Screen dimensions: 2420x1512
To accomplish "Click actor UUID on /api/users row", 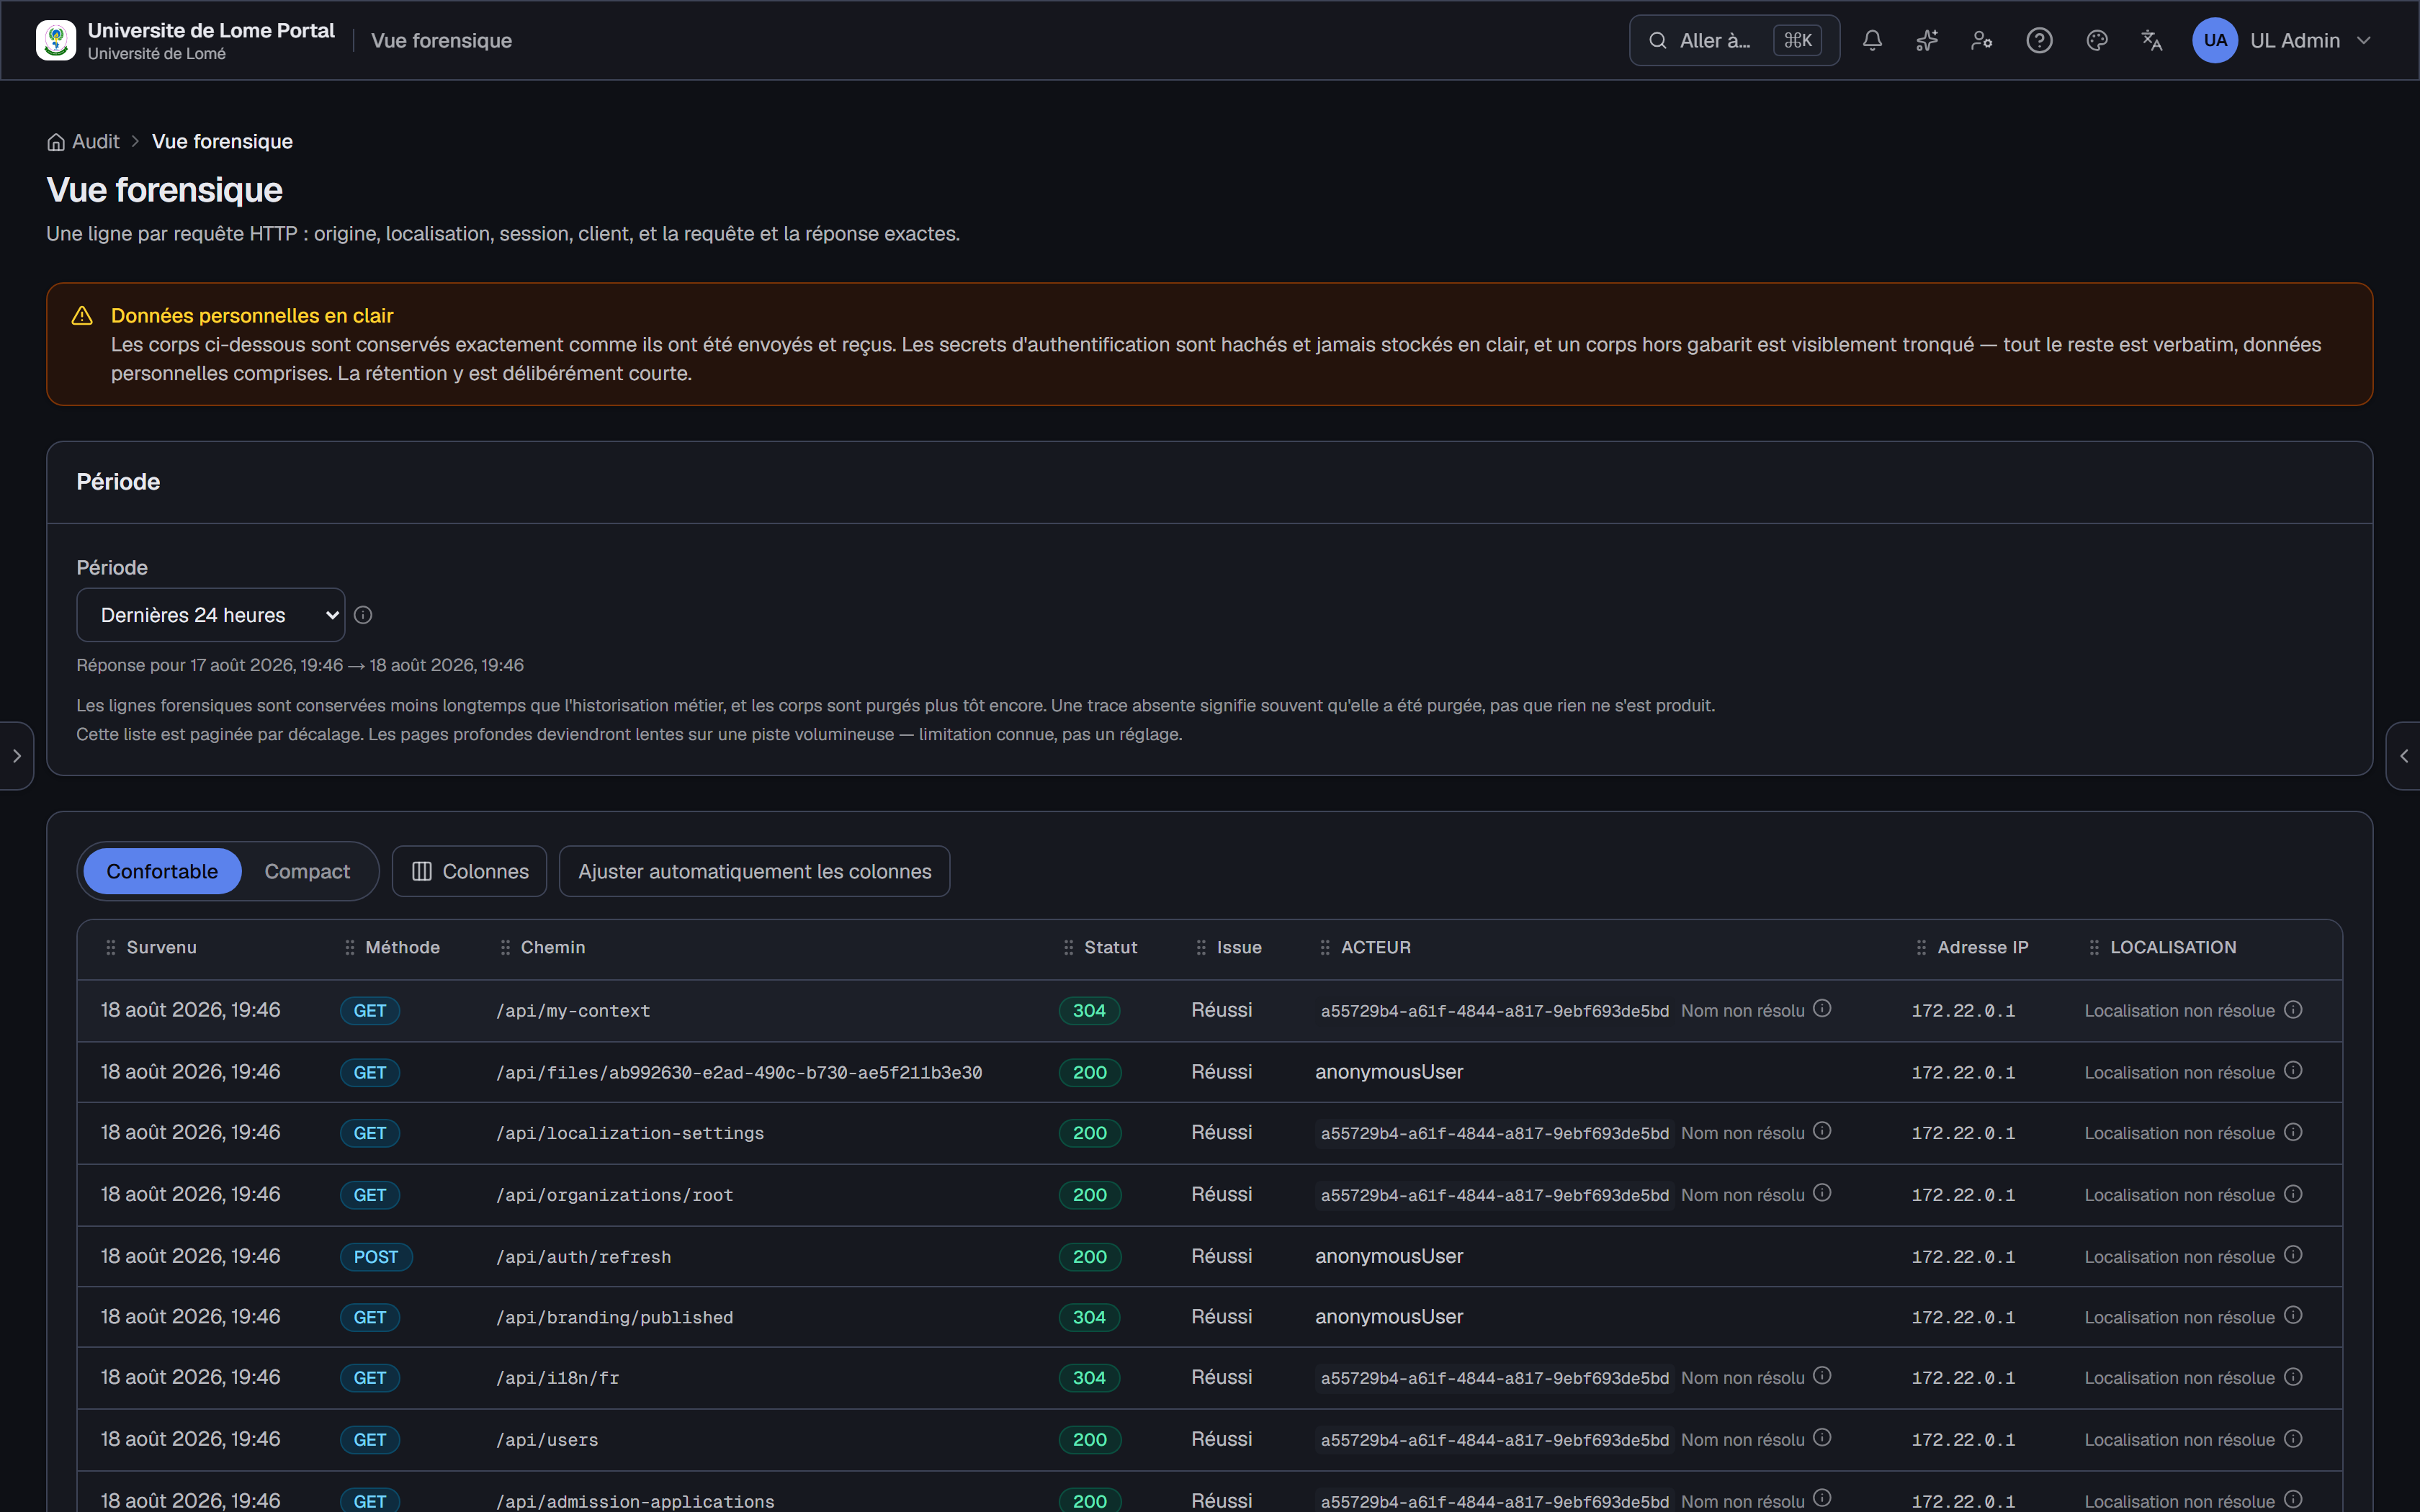I will (1495, 1440).
